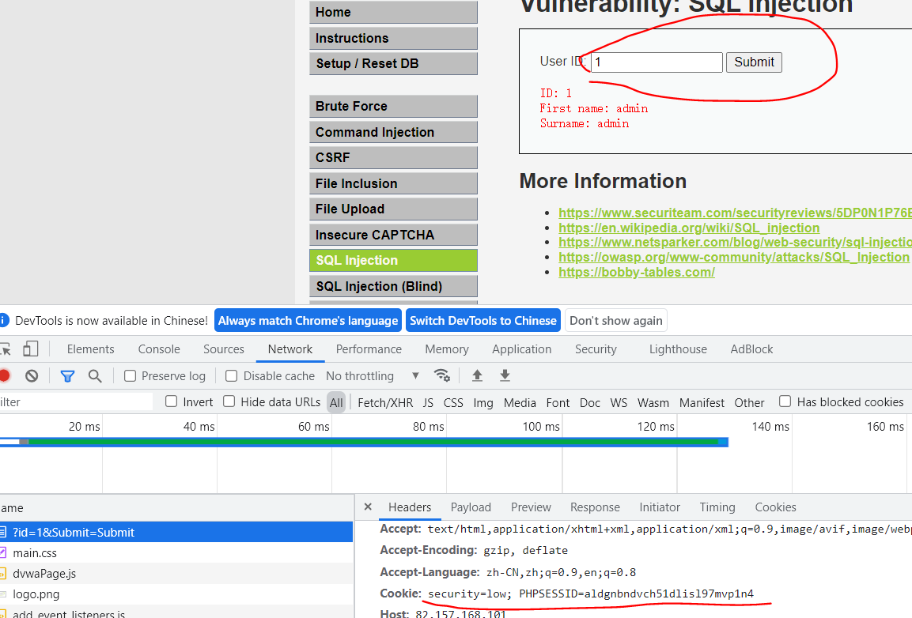The height and width of the screenshot is (618, 912).
Task: Switch to Console panel tab
Action: tap(159, 349)
